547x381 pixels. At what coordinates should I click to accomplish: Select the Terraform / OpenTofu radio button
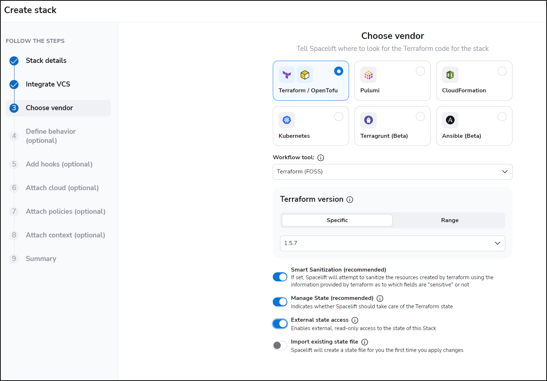(x=339, y=71)
